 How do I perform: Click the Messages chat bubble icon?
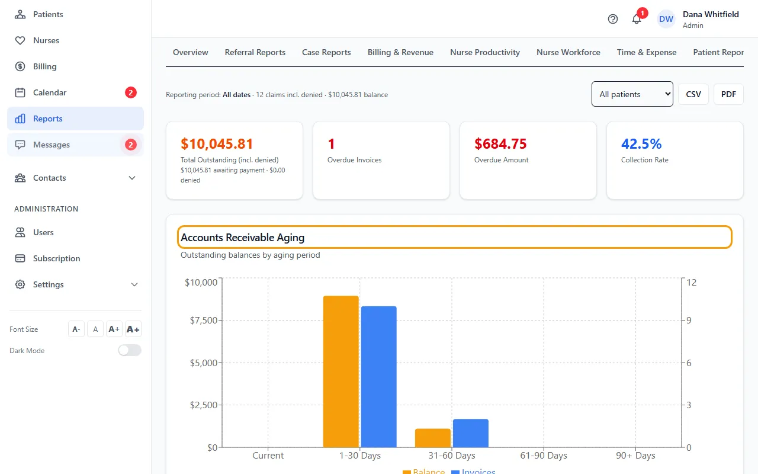[x=20, y=145]
